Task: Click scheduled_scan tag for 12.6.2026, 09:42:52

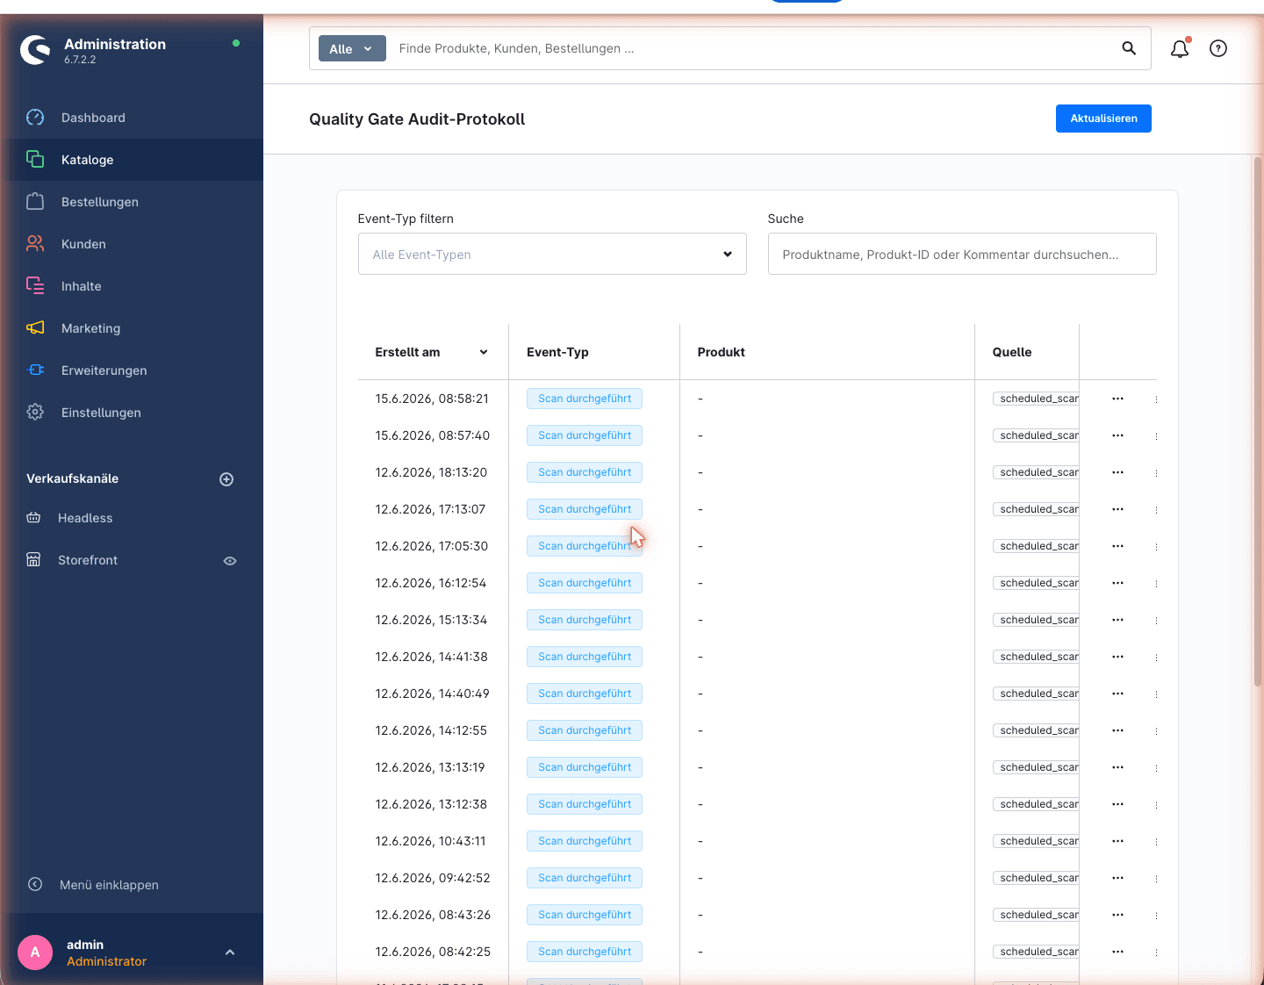Action: (x=1036, y=878)
